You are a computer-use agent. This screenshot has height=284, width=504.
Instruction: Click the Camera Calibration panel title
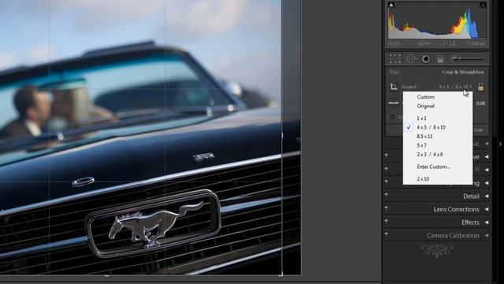pos(453,236)
